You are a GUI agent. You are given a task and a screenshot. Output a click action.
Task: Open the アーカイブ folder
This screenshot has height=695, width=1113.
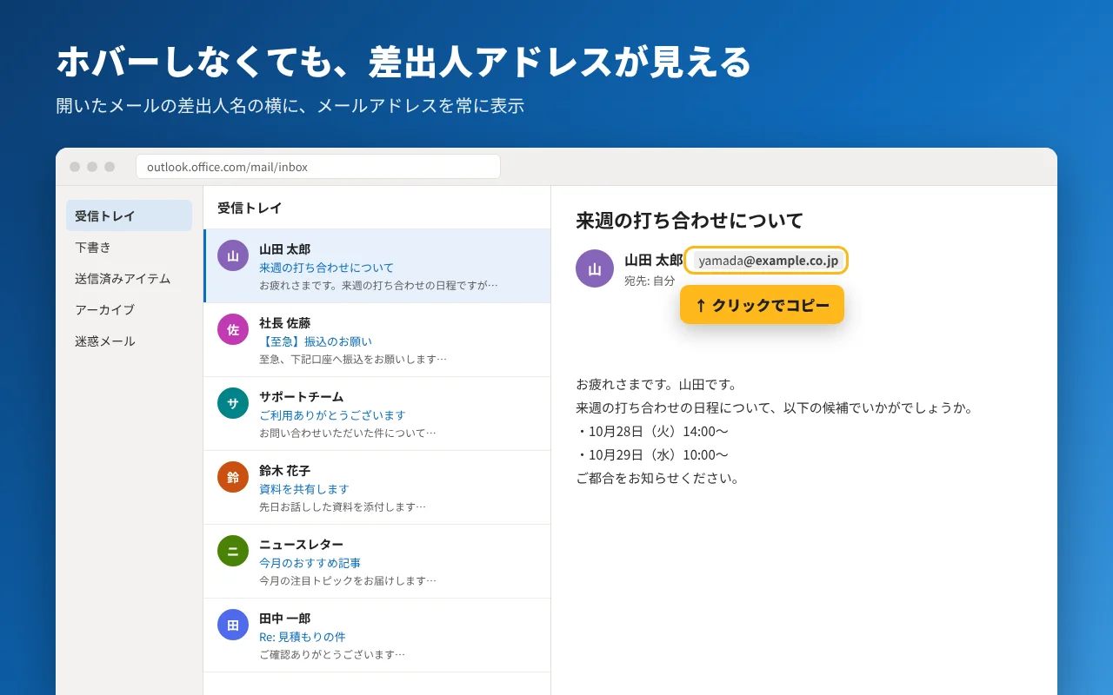coord(129,309)
